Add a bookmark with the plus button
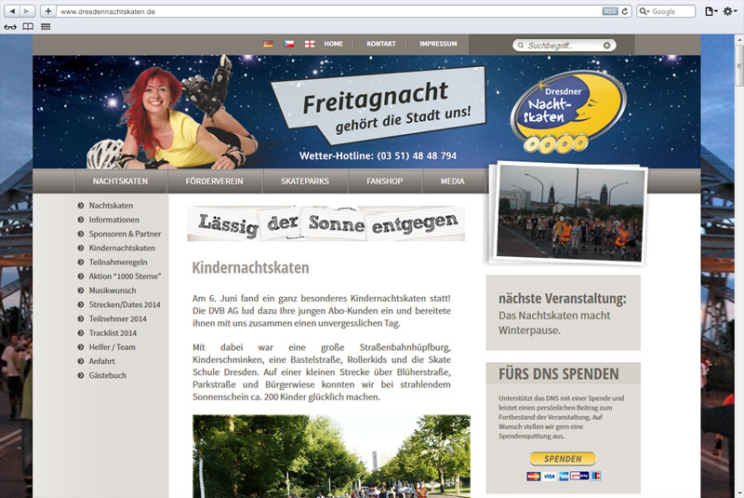This screenshot has width=744, height=498. pyautogui.click(x=48, y=11)
